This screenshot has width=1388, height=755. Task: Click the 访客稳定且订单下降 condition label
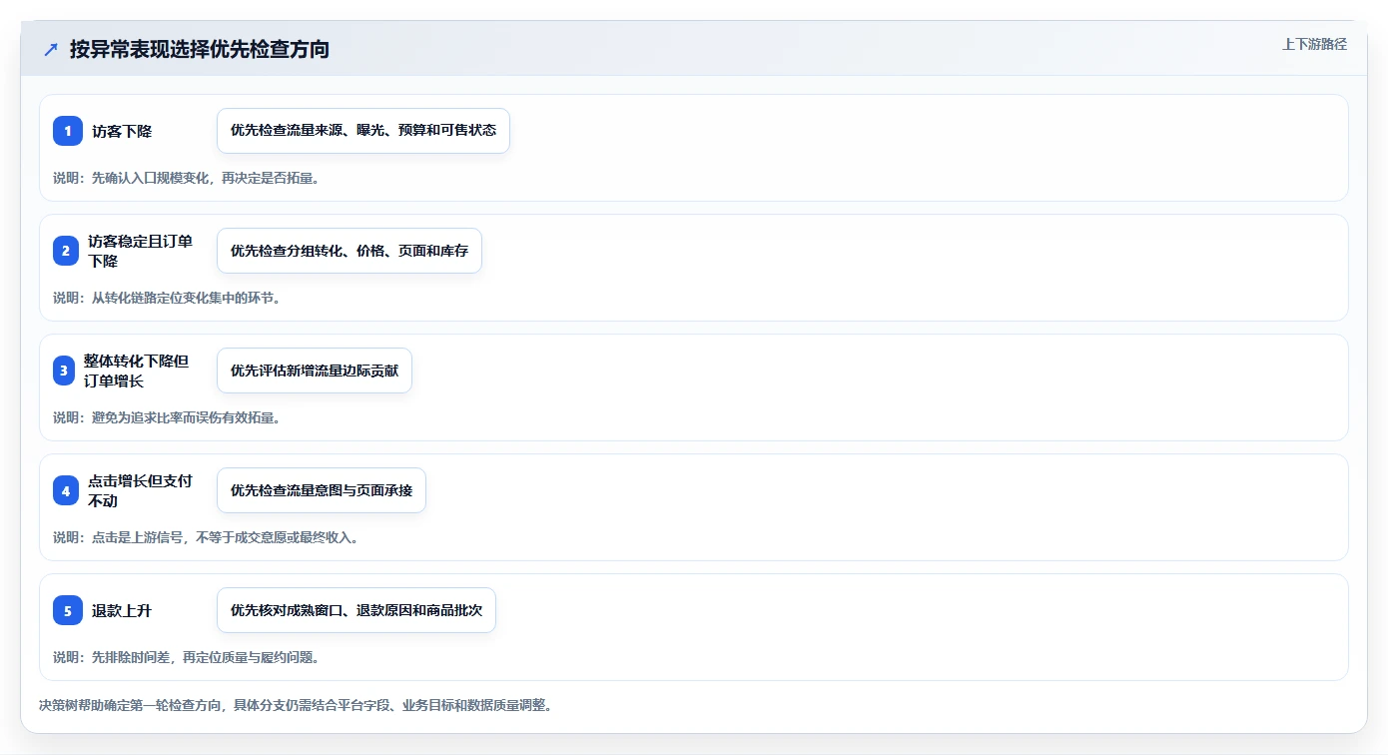[x=141, y=251]
